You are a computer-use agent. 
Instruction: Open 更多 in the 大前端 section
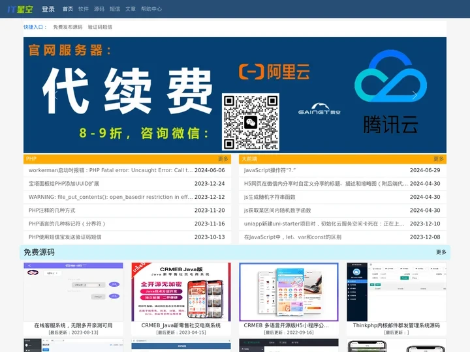pyautogui.click(x=439, y=159)
